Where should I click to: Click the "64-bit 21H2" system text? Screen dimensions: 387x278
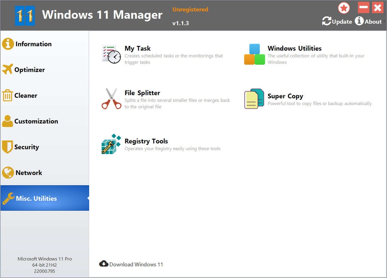45,265
